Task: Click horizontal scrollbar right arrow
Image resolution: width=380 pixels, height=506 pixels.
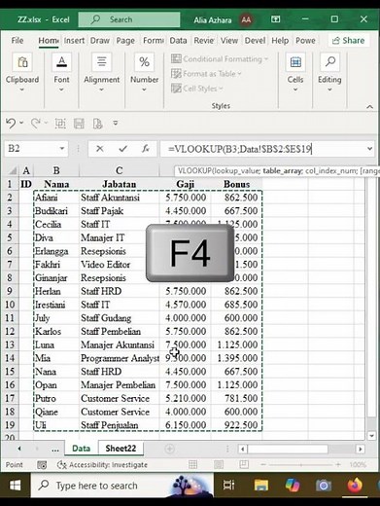Action: [x=360, y=449]
